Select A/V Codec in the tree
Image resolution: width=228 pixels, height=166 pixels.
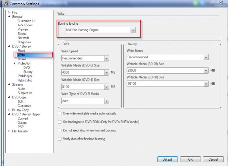[25, 25]
